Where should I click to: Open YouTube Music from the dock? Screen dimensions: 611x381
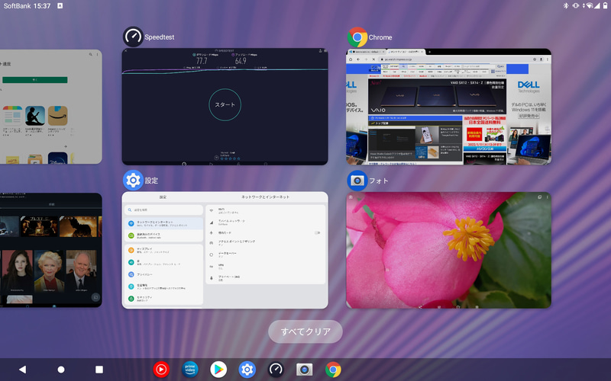(x=161, y=370)
